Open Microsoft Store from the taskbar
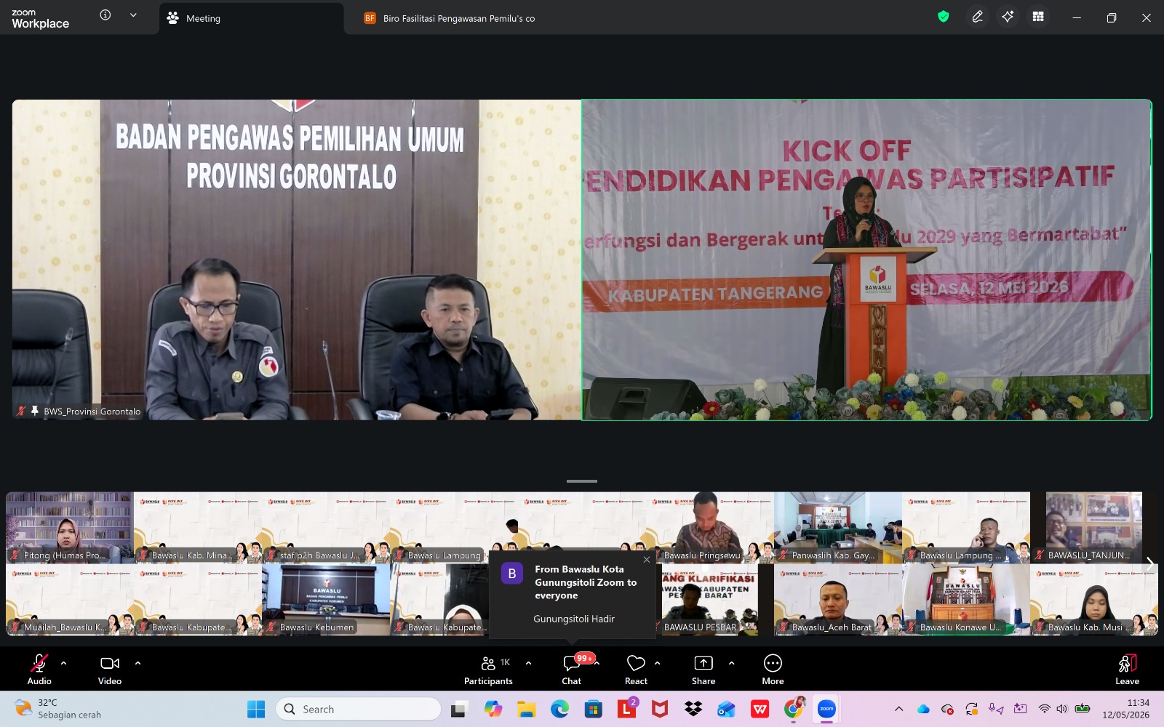The height and width of the screenshot is (727, 1164). [x=593, y=709]
